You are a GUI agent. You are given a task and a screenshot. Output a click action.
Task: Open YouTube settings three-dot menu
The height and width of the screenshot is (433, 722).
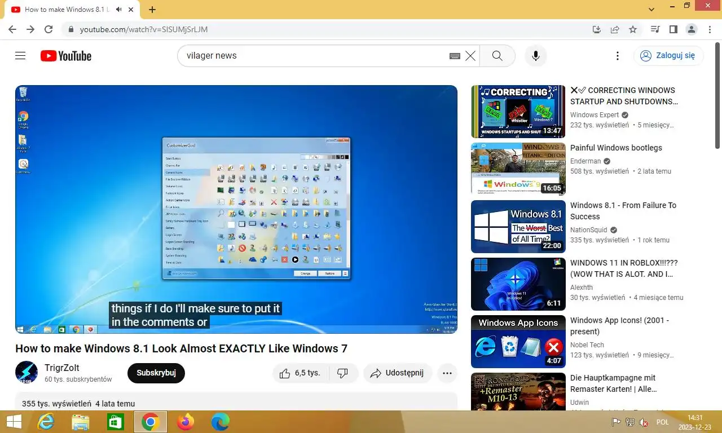pyautogui.click(x=618, y=56)
